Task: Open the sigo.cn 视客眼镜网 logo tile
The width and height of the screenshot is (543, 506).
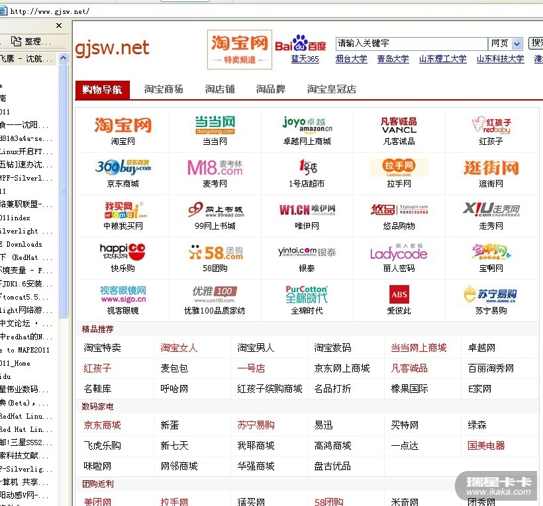Action: (123, 294)
